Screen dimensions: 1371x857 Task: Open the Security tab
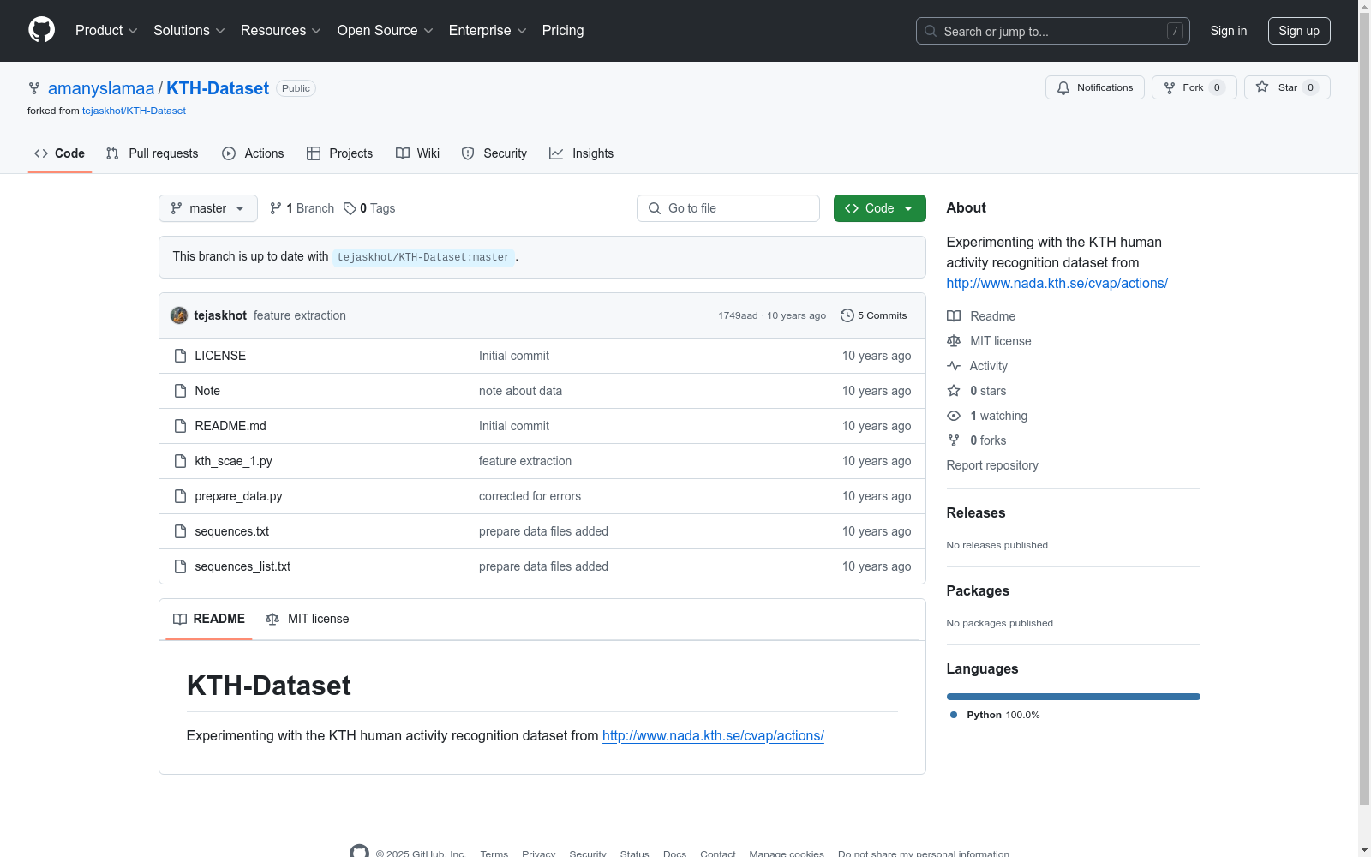(x=494, y=153)
